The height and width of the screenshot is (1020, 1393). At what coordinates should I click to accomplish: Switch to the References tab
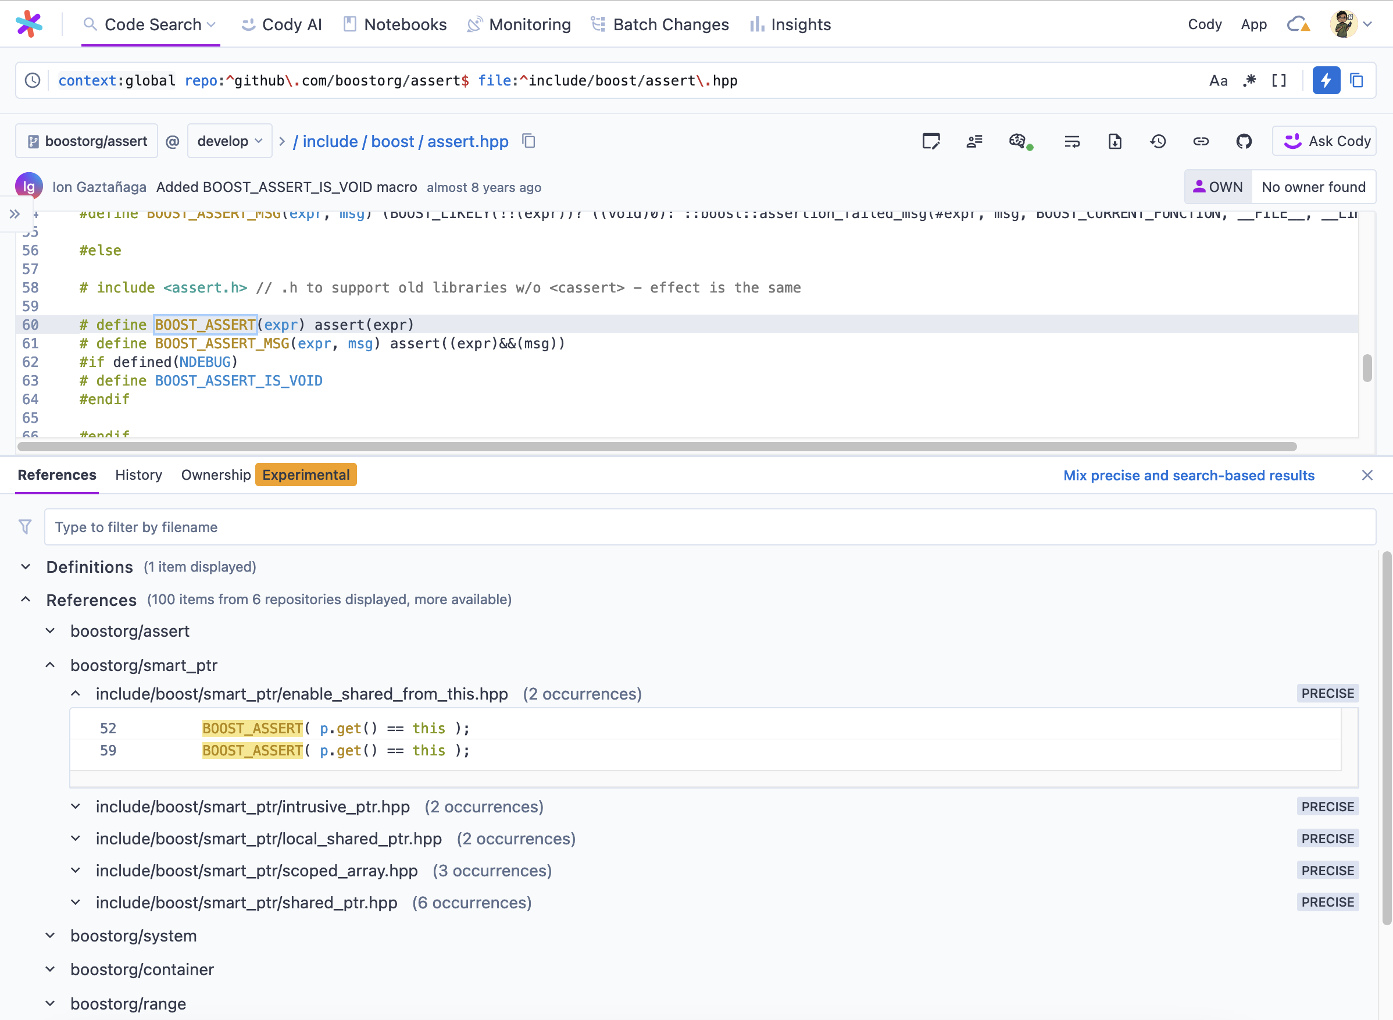[x=57, y=475]
